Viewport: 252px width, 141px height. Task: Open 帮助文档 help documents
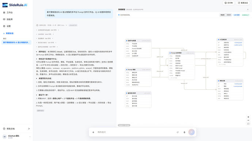click(x=11, y=129)
